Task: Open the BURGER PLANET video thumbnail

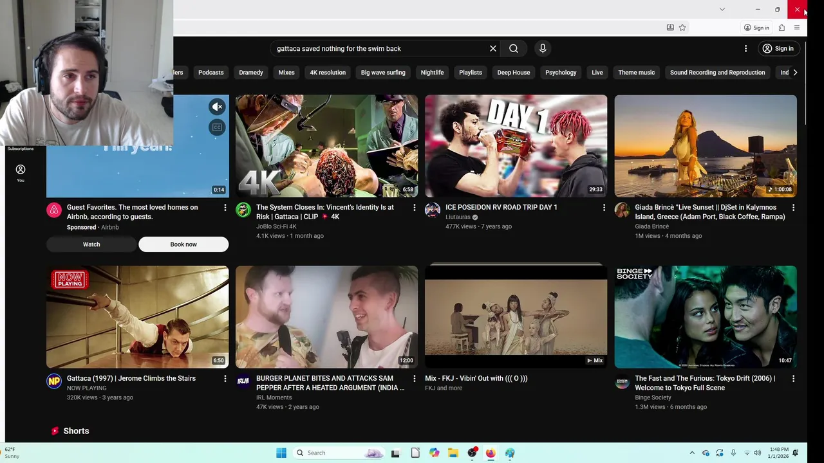Action: [326, 317]
